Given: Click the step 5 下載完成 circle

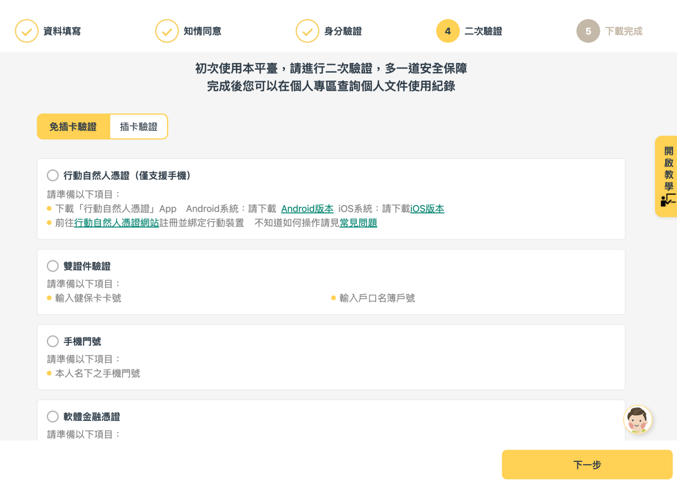Looking at the screenshot, I should tap(588, 32).
